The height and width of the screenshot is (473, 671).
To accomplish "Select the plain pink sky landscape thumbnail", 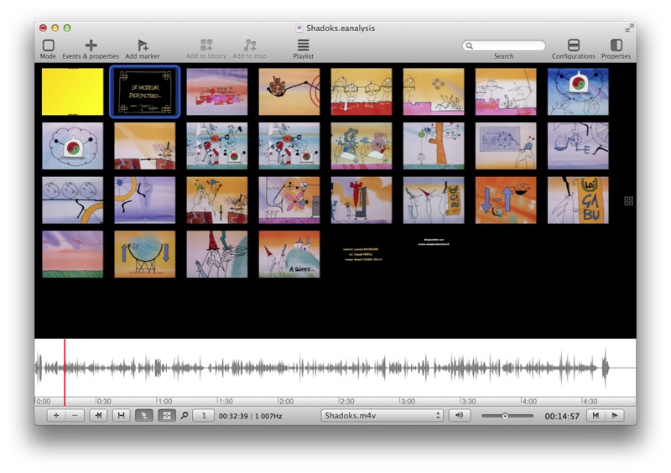I will (73, 254).
